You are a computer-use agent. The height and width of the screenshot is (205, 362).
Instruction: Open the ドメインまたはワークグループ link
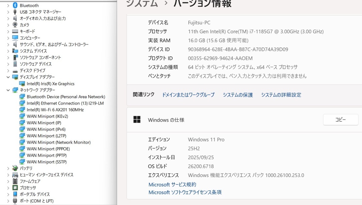click(188, 95)
